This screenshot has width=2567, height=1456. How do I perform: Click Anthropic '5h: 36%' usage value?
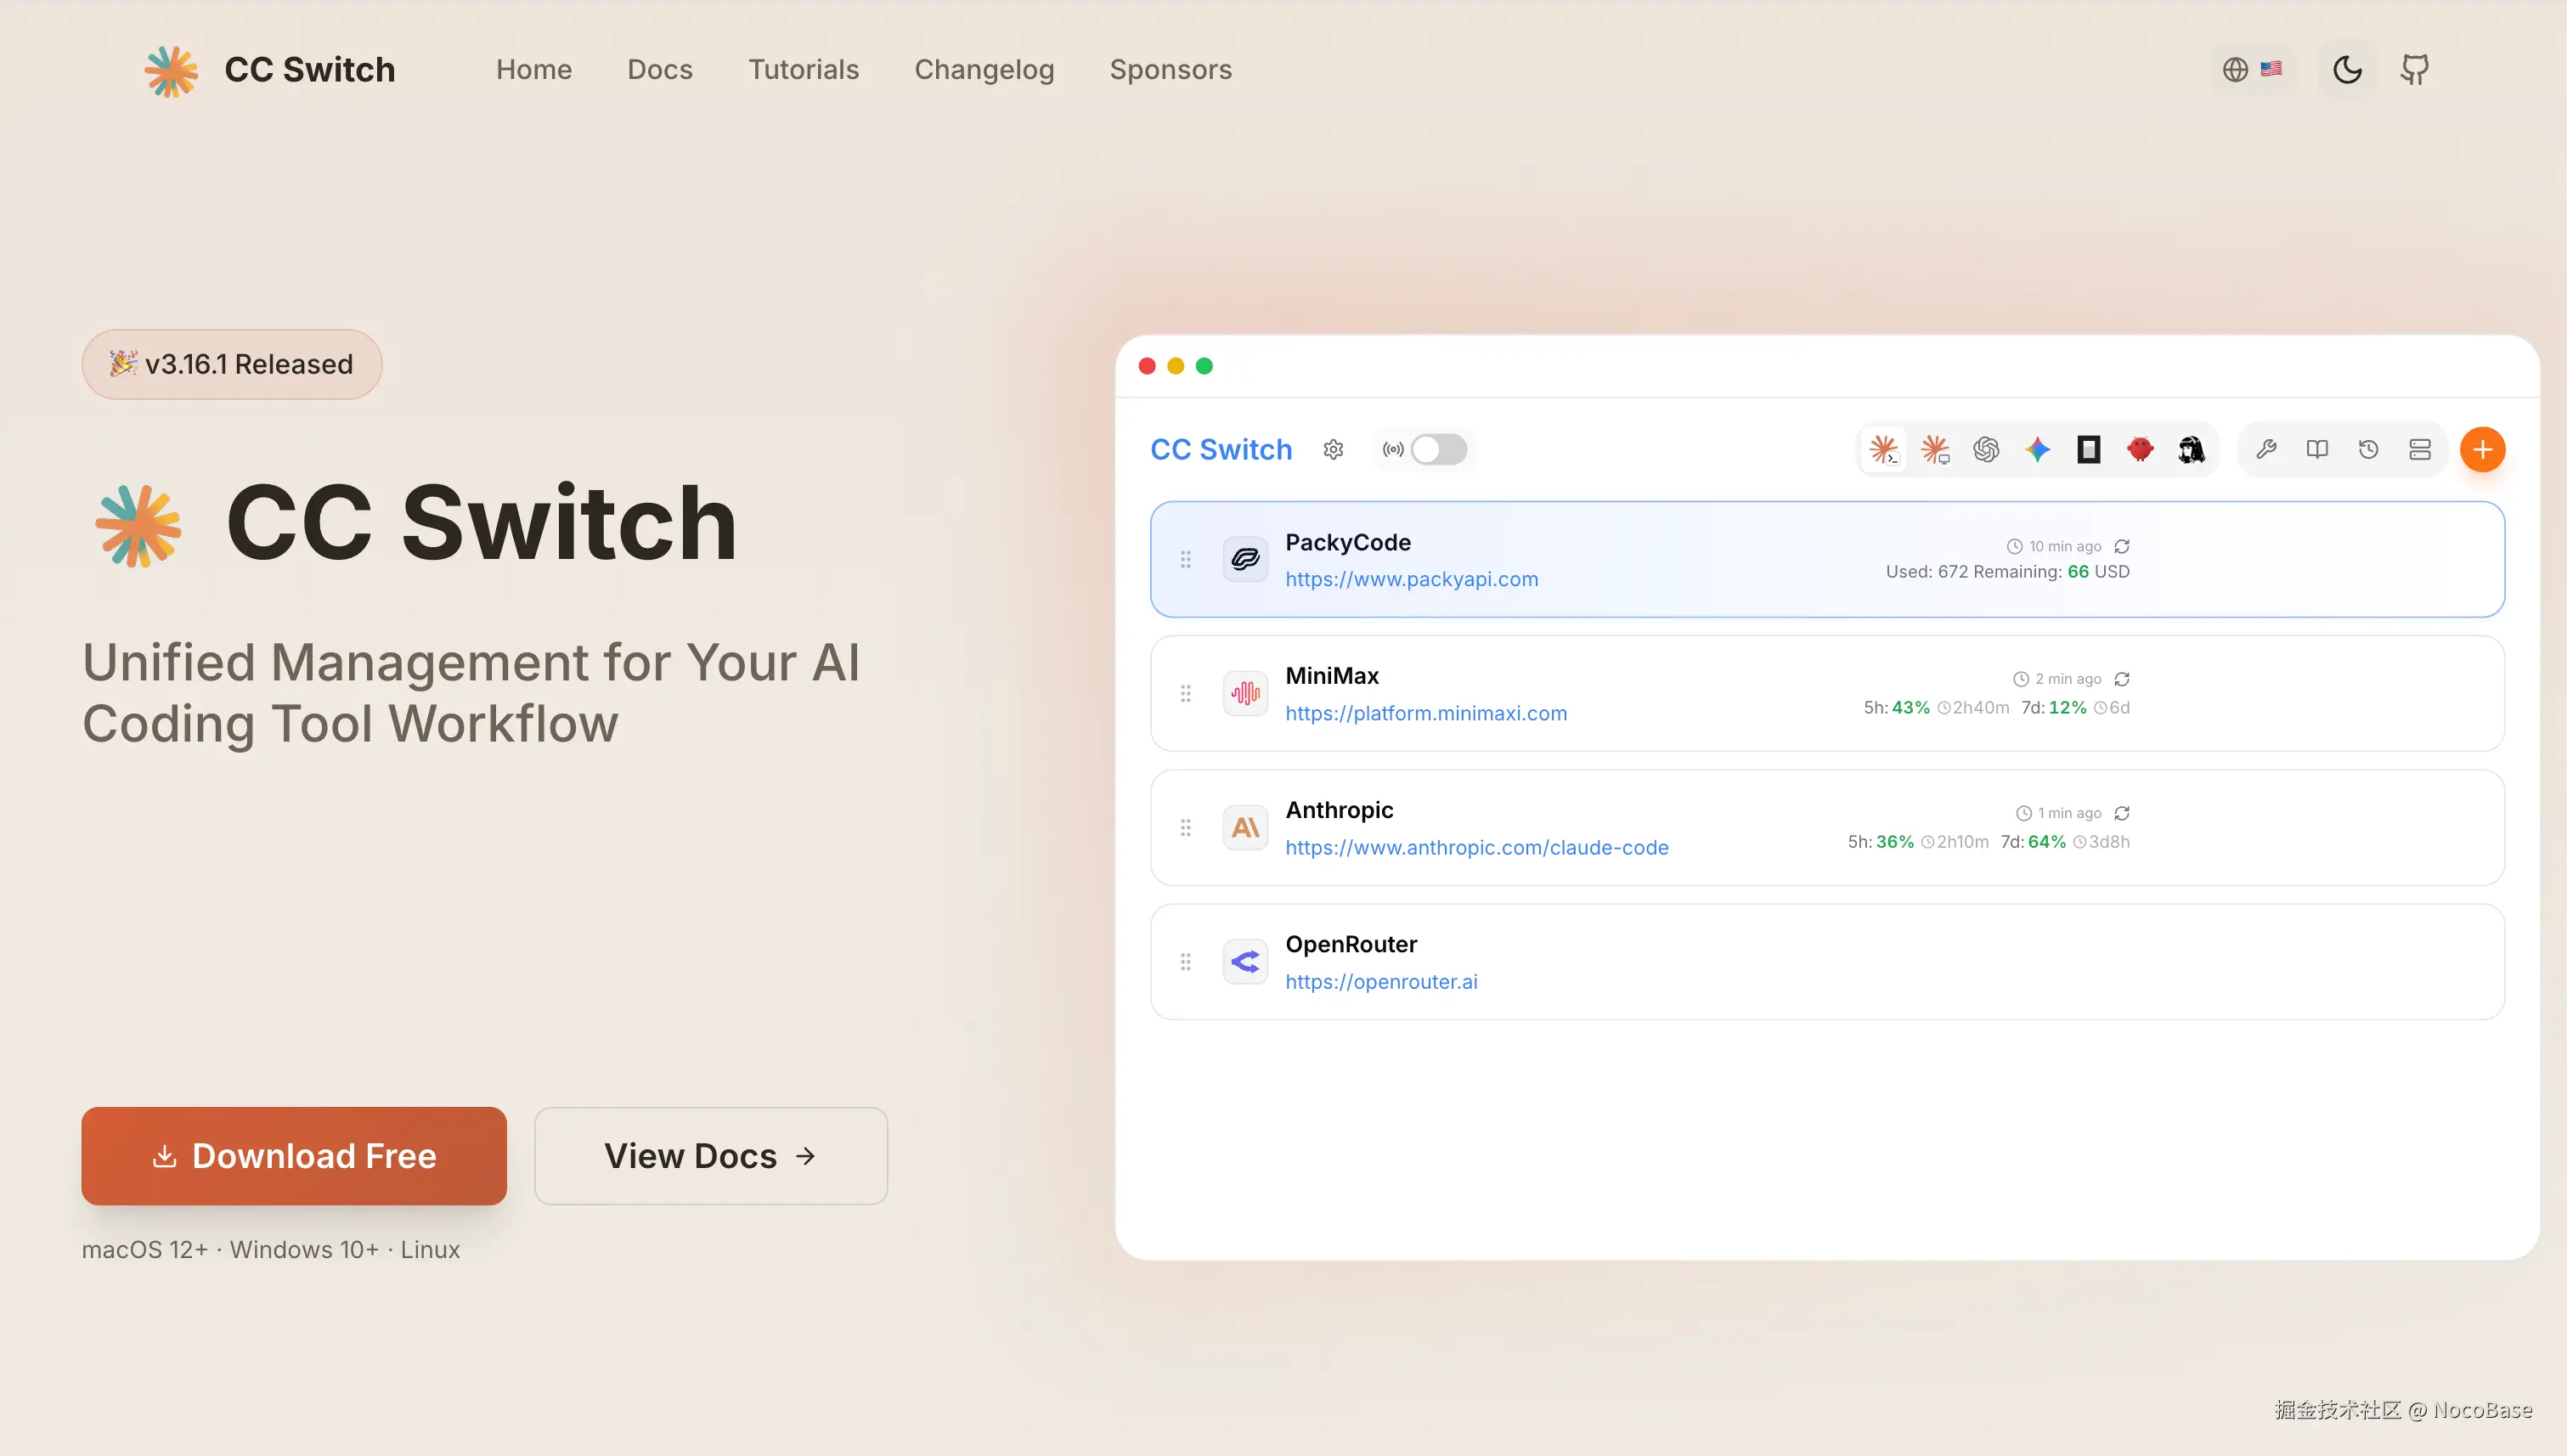tap(1880, 842)
